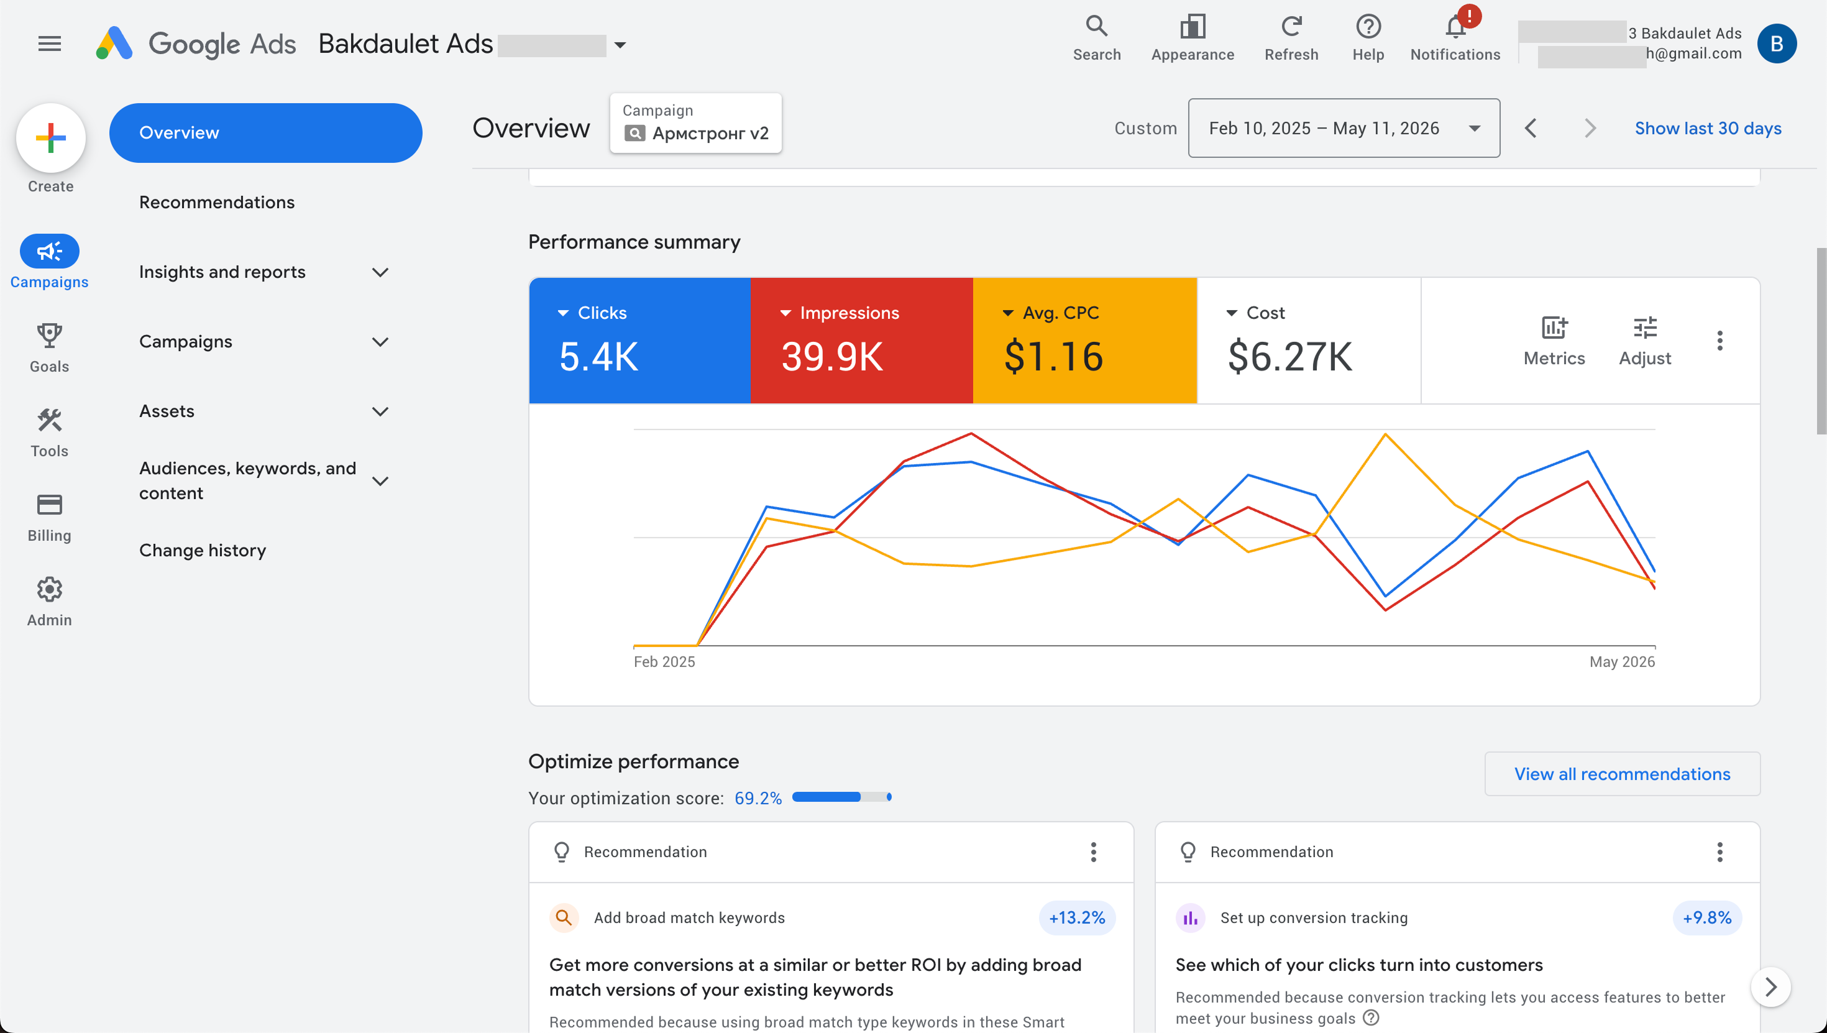The height and width of the screenshot is (1033, 1827).
Task: Click the May 2026 axis label
Action: pos(1622,661)
